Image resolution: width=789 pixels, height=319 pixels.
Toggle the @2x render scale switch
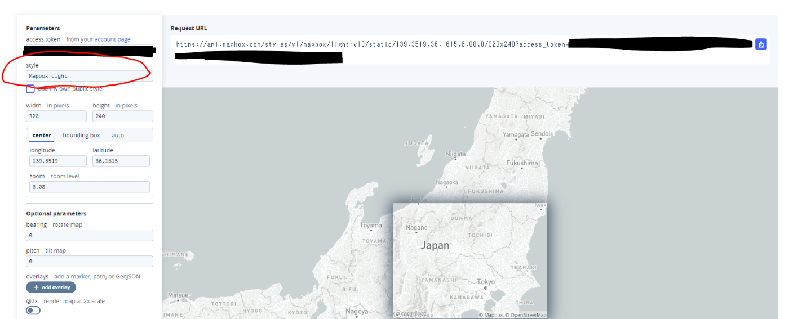(x=33, y=311)
